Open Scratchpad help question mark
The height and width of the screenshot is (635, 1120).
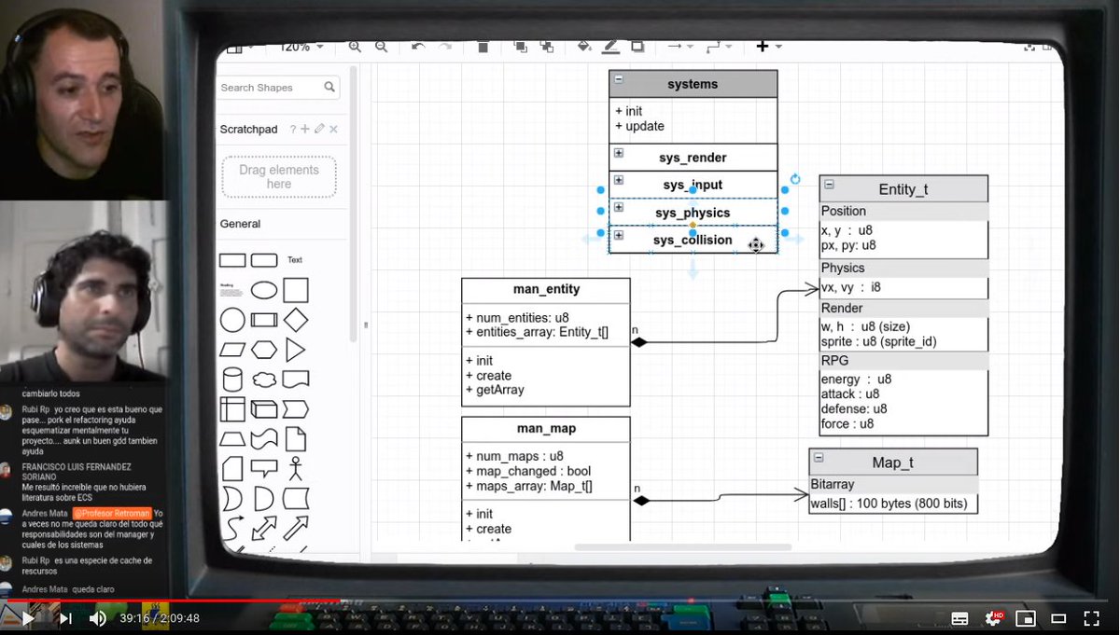[292, 129]
